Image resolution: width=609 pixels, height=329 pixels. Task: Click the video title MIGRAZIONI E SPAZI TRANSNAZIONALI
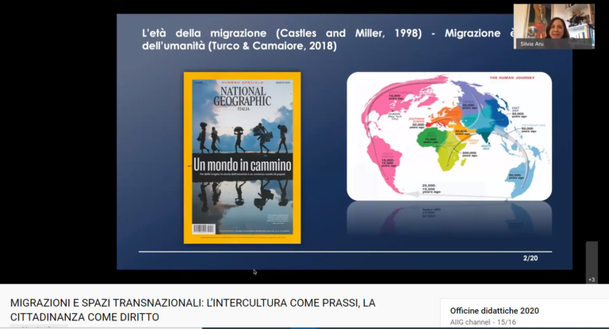click(193, 310)
